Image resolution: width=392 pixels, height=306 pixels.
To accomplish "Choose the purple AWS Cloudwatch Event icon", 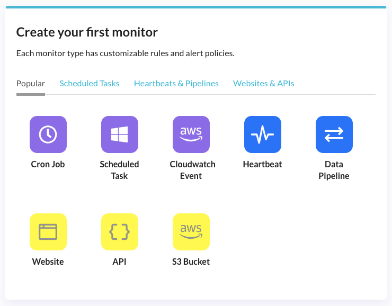I will point(191,134).
